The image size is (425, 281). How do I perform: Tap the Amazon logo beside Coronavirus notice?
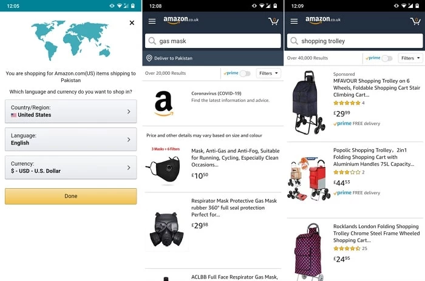coord(164,103)
